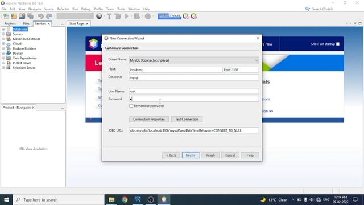Click the globe browser icon in toolbar
Viewport: 364px width, 205px height.
(99, 17)
